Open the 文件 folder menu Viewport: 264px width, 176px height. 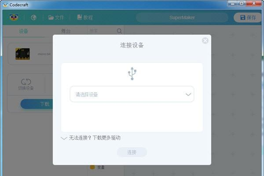click(x=56, y=18)
